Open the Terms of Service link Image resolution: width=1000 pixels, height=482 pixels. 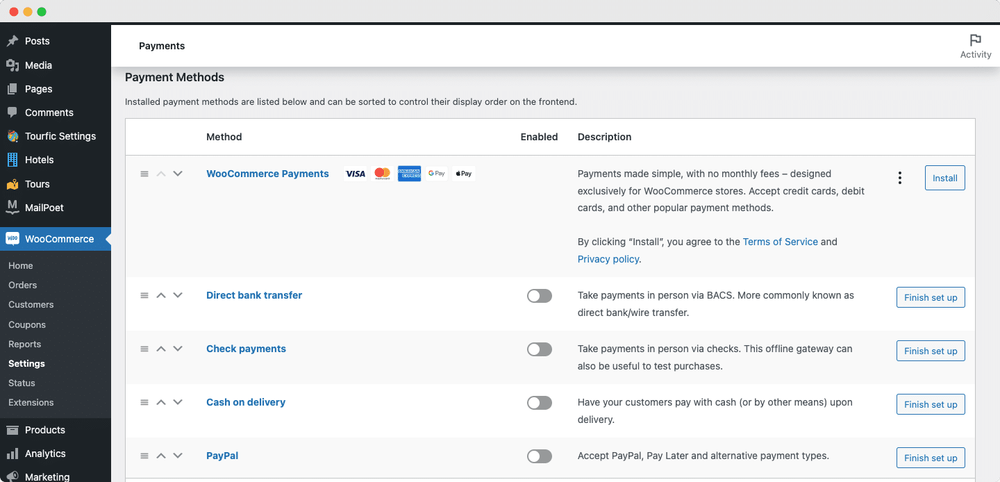[x=781, y=242]
